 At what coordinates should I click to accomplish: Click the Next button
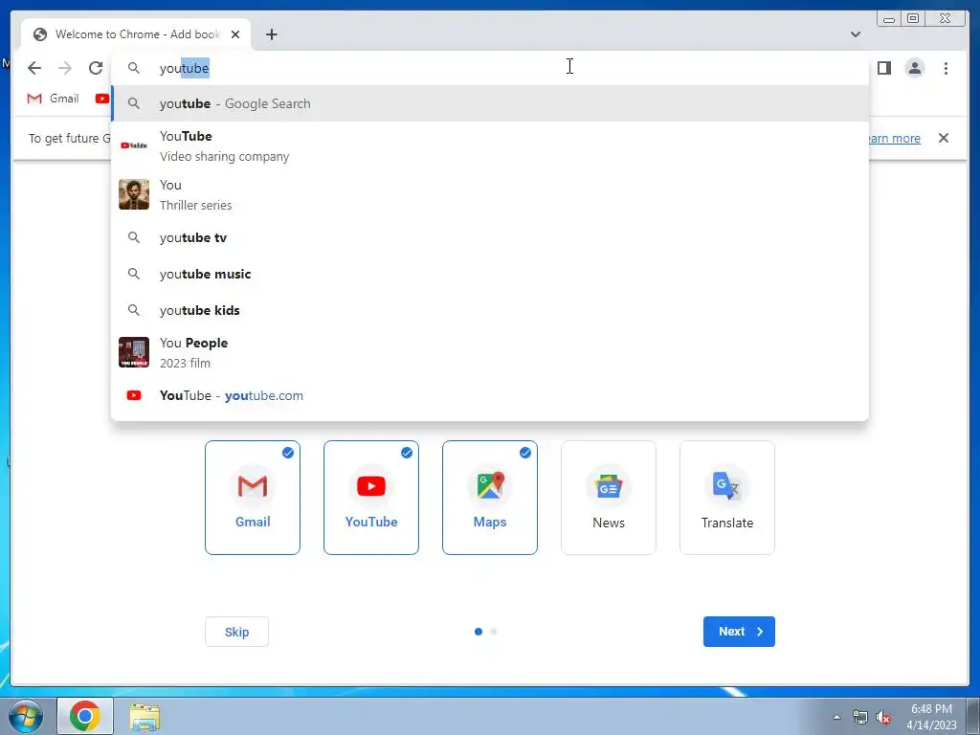tap(739, 632)
